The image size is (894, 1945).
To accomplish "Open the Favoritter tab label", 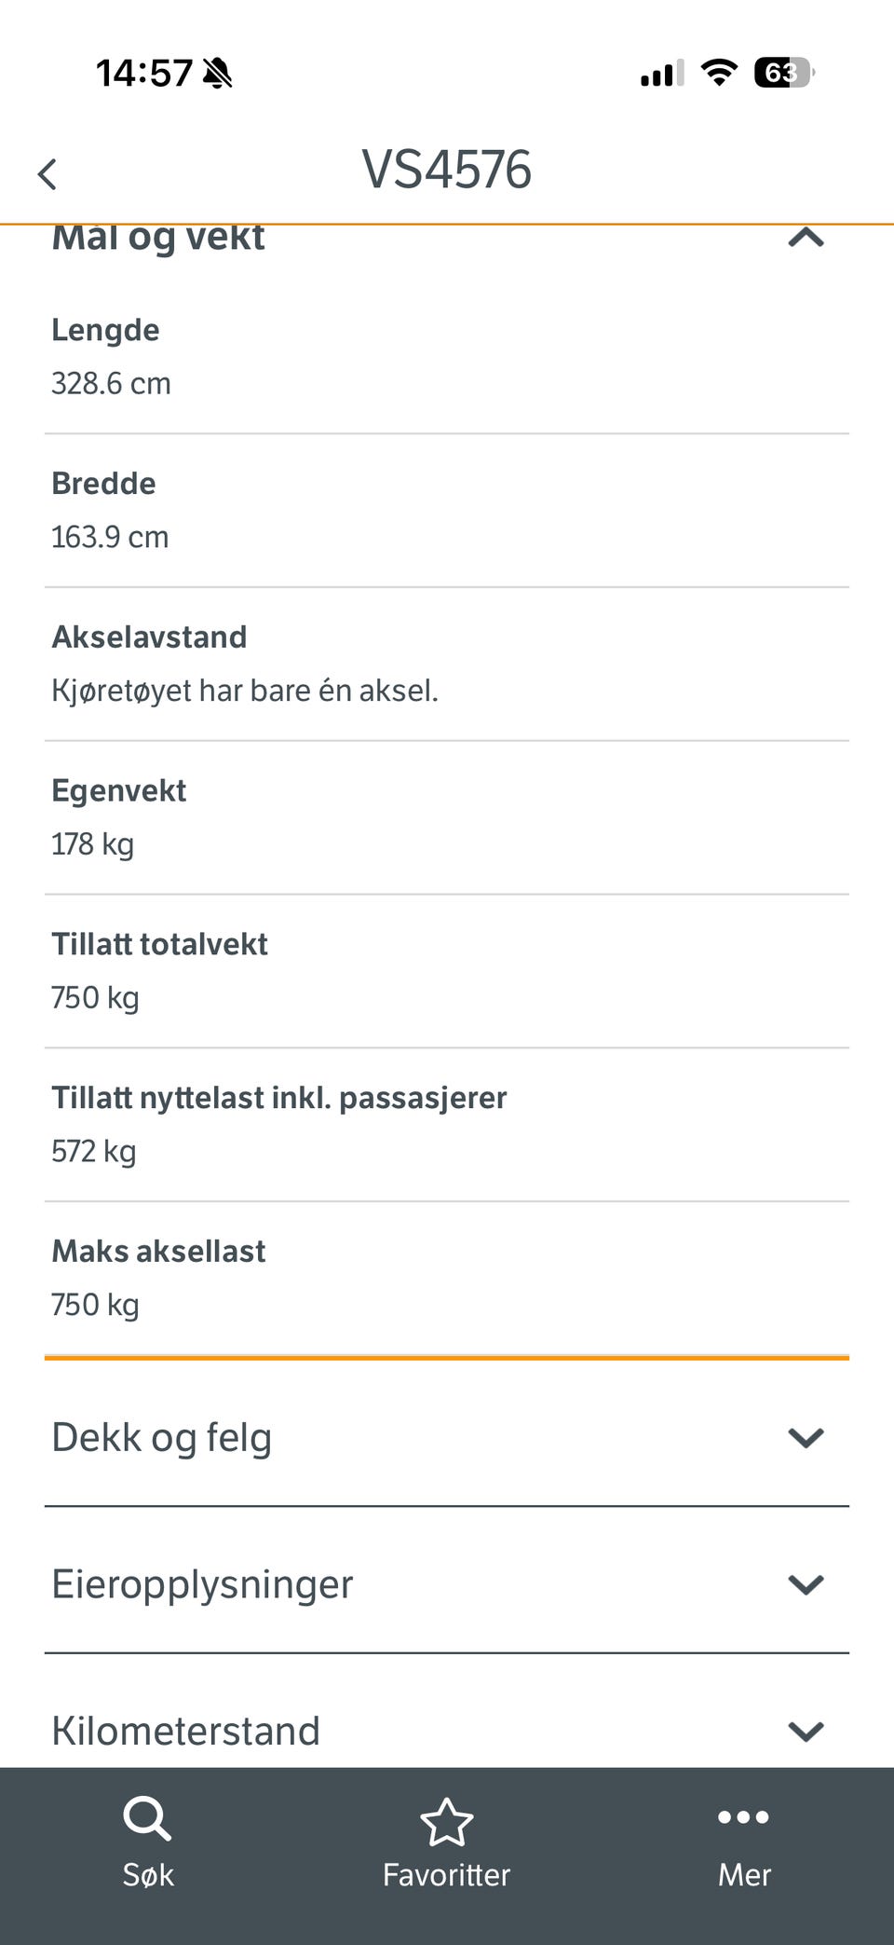I will (447, 1874).
